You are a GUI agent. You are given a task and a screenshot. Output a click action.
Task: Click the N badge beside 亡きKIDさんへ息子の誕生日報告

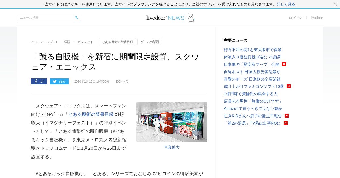pyautogui.click(x=287, y=116)
